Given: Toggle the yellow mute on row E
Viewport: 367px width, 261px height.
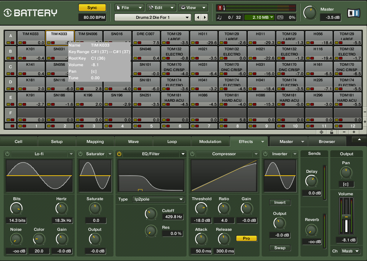Looking at the screenshot, I should click(9, 105).
